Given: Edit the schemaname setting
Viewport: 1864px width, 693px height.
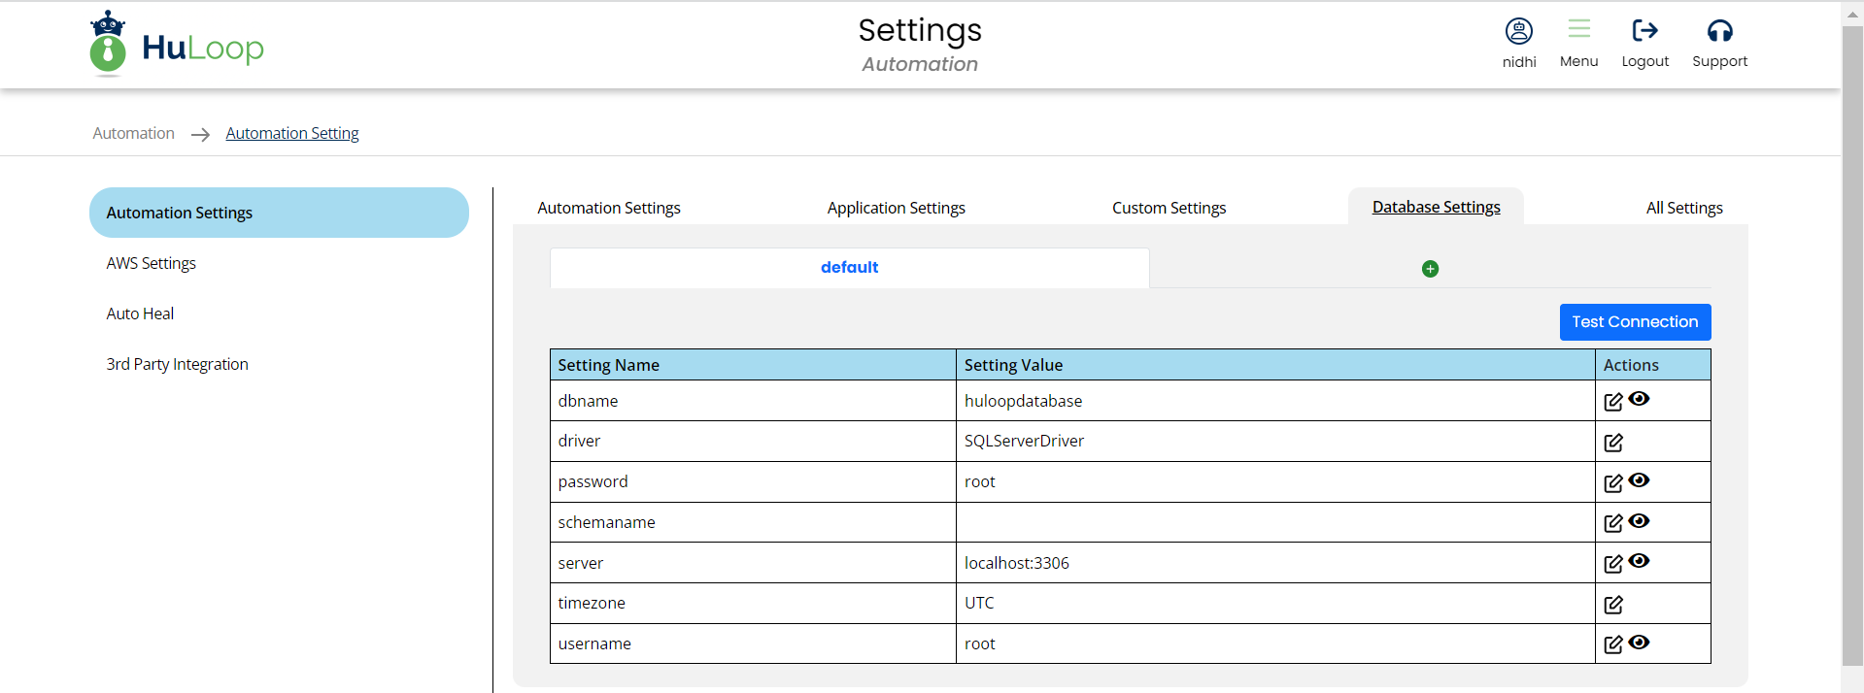Looking at the screenshot, I should (x=1612, y=523).
